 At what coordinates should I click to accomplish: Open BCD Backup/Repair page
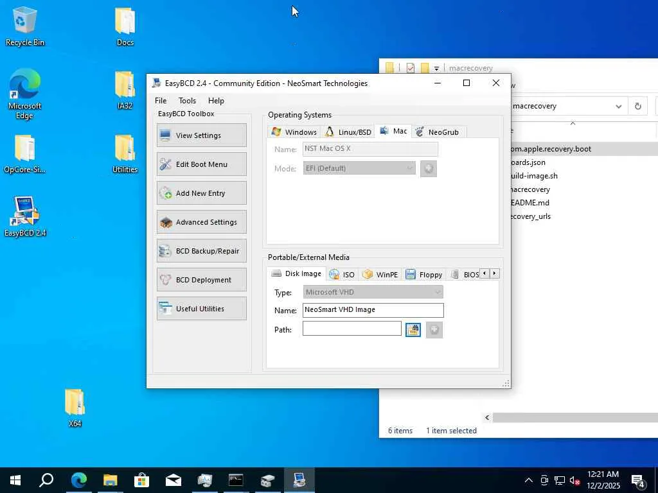tap(201, 251)
